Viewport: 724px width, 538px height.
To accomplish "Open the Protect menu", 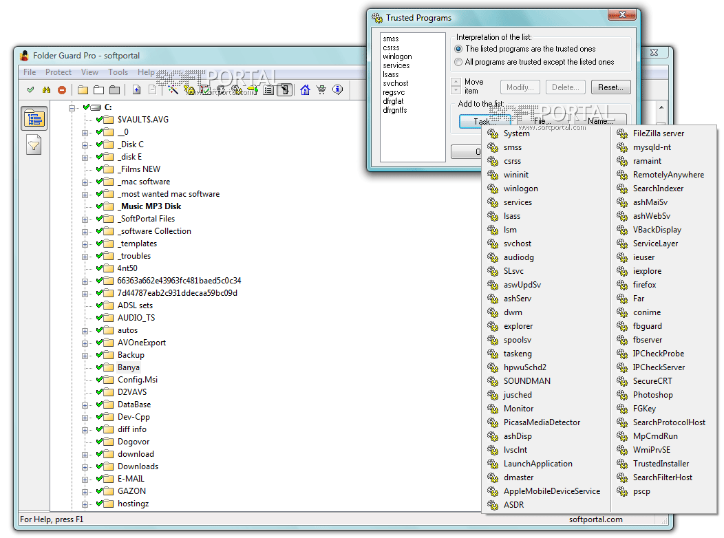I will 58,72.
